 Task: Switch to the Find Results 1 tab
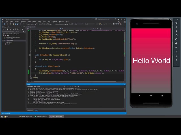click(30, 111)
